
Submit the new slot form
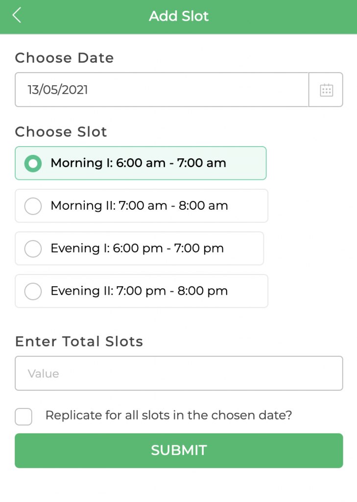click(179, 451)
